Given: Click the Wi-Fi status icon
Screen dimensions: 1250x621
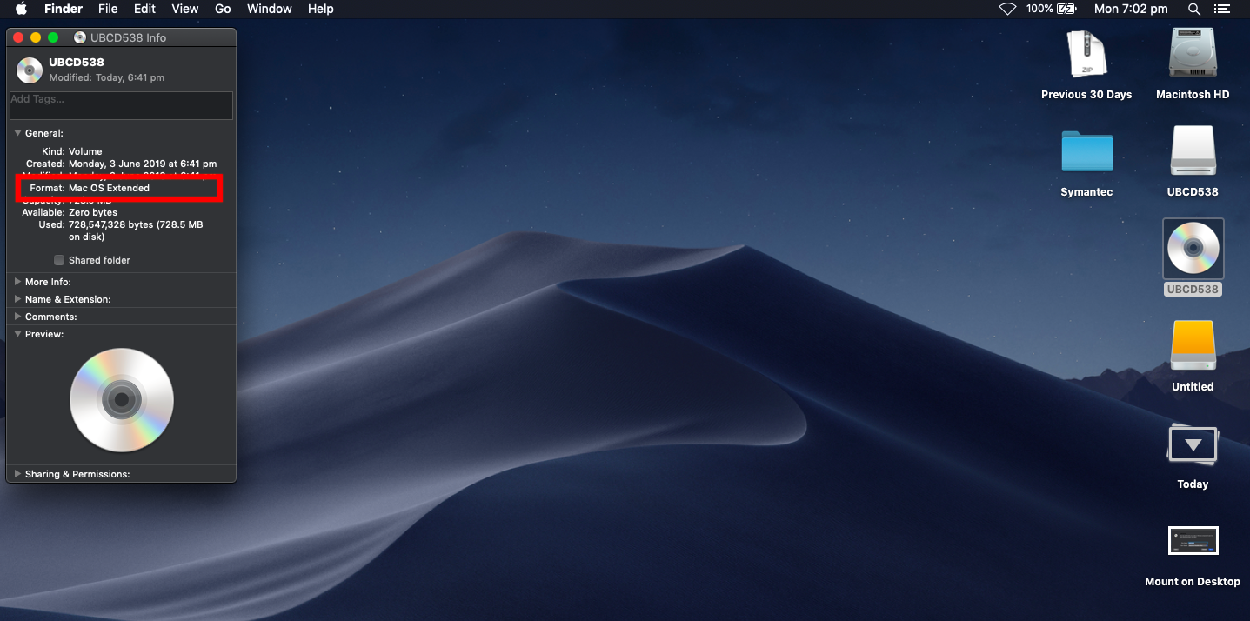Looking at the screenshot, I should 1007,9.
